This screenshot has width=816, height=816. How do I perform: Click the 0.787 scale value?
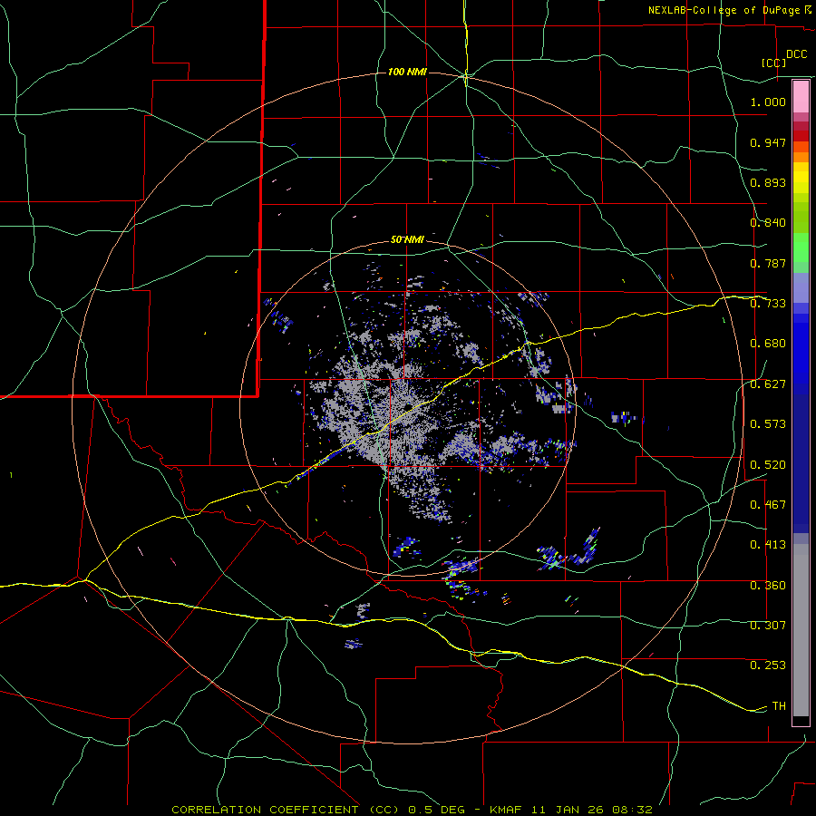pos(768,263)
